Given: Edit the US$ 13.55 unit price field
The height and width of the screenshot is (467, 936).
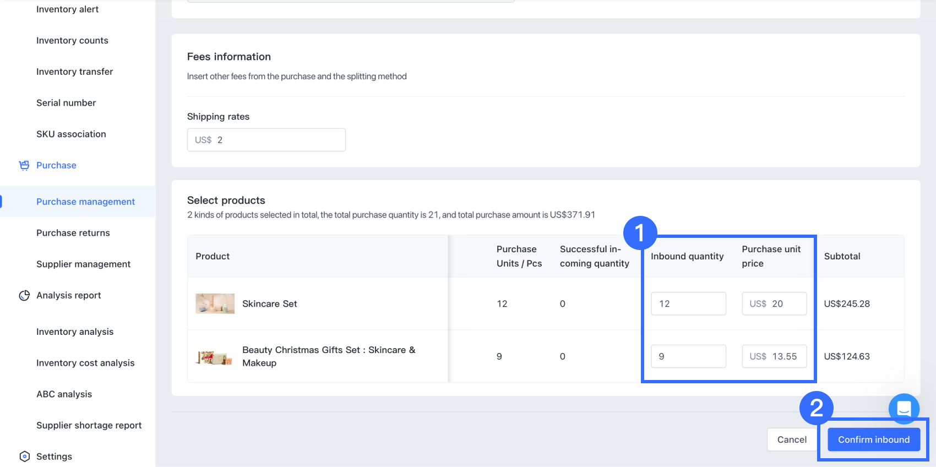Looking at the screenshot, I should [774, 356].
